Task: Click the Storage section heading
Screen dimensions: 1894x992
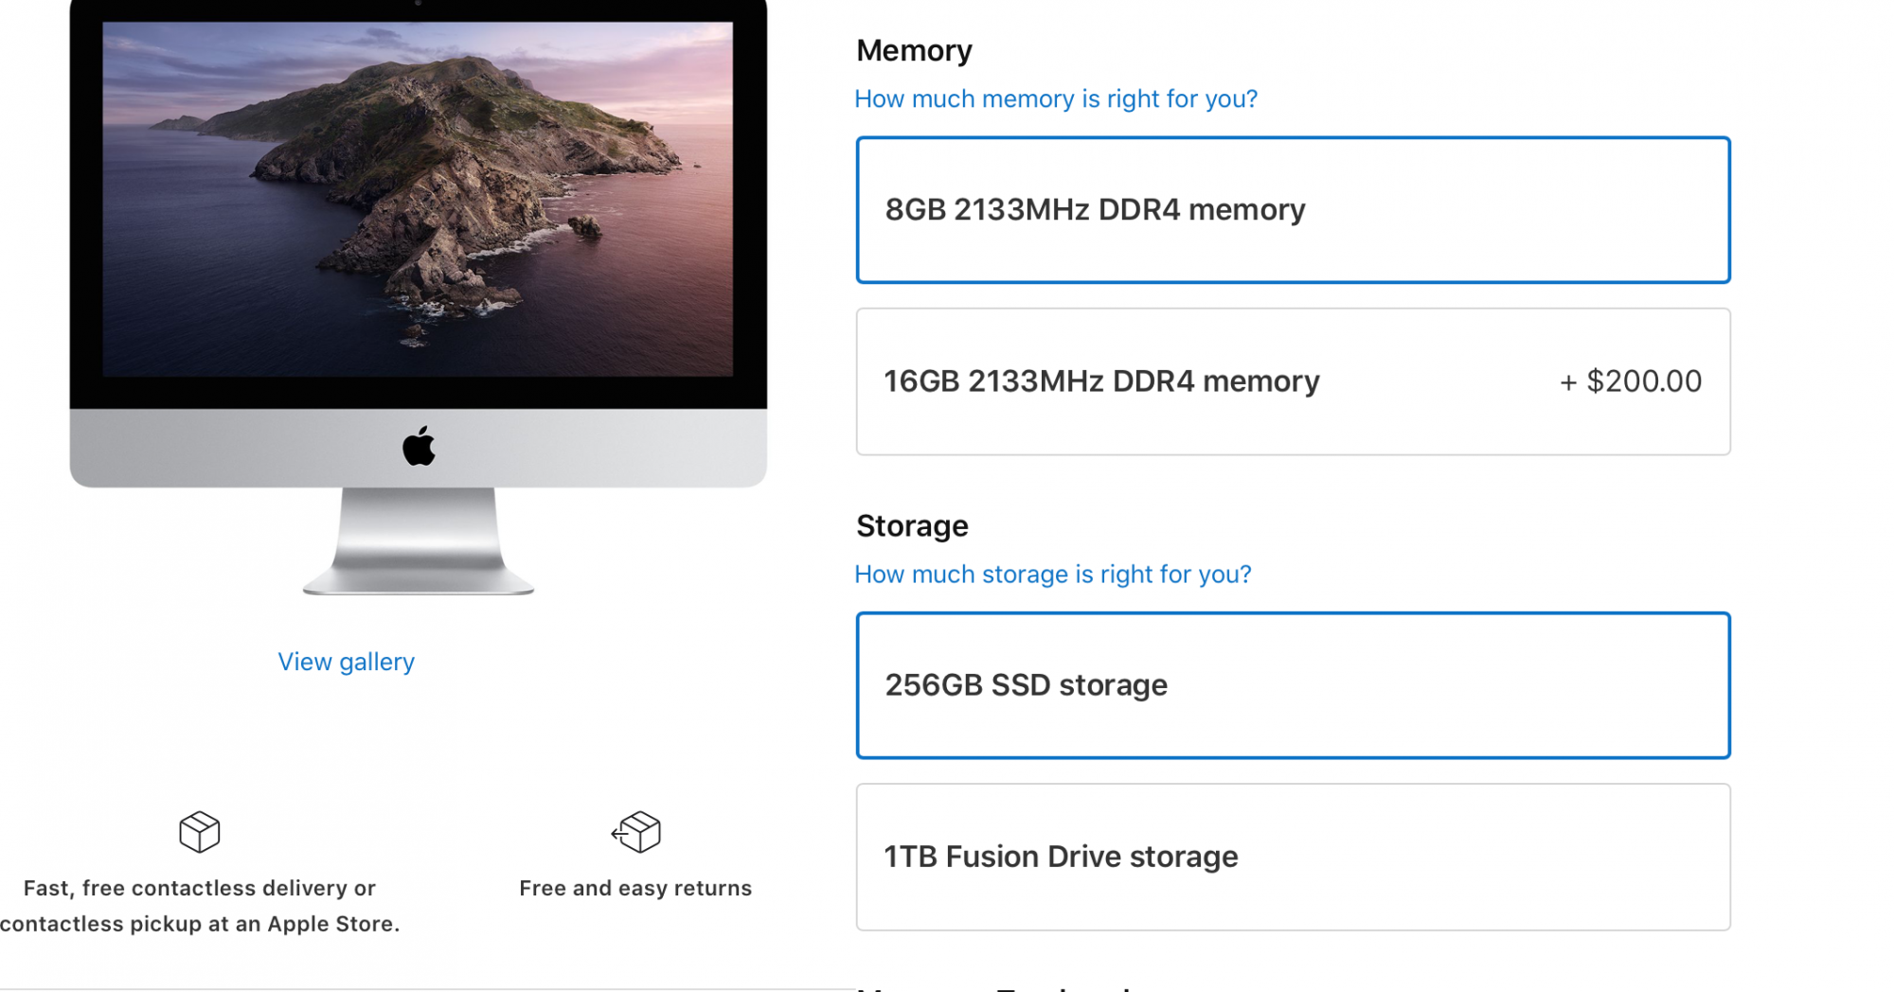Action: 912,525
